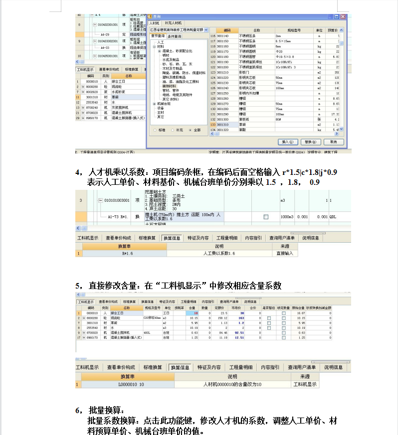Select row 132 3001300 草板纸
This screenshot has height=435, width=398.
click(274, 120)
